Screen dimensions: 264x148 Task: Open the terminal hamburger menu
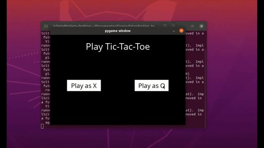(173, 25)
